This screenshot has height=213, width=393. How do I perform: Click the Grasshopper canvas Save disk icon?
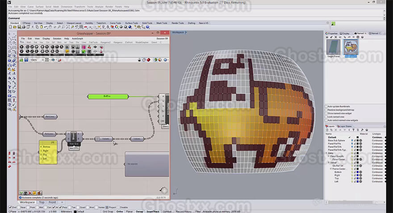click(x=26, y=60)
